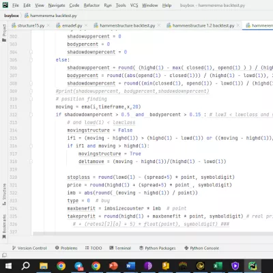Click the PyCharm logo in the title bar
Screen dimensions: 273x273
point(5,5)
